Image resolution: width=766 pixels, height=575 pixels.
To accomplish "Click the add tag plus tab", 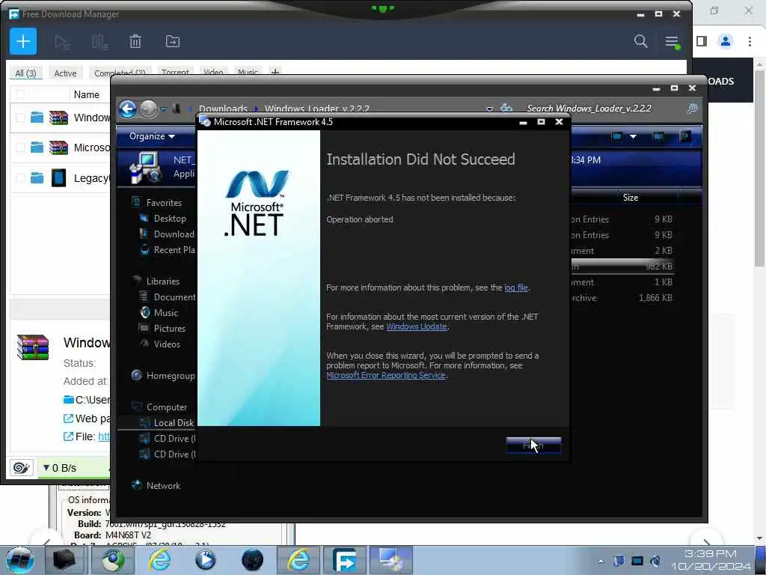I will tap(275, 73).
